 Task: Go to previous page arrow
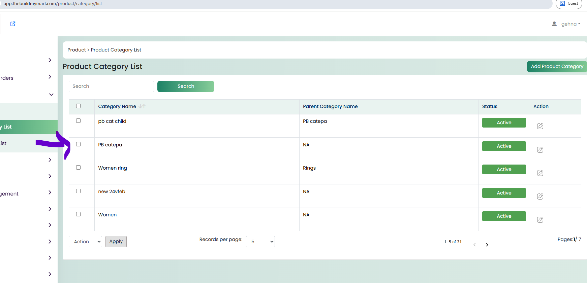(x=474, y=245)
